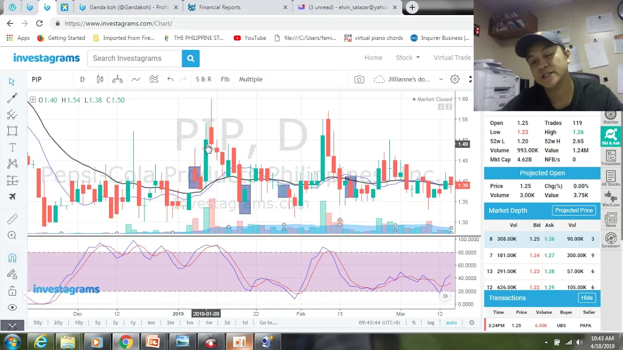Collapse the chart legend box icon
Screen dimensions: 623x350
click(33, 100)
